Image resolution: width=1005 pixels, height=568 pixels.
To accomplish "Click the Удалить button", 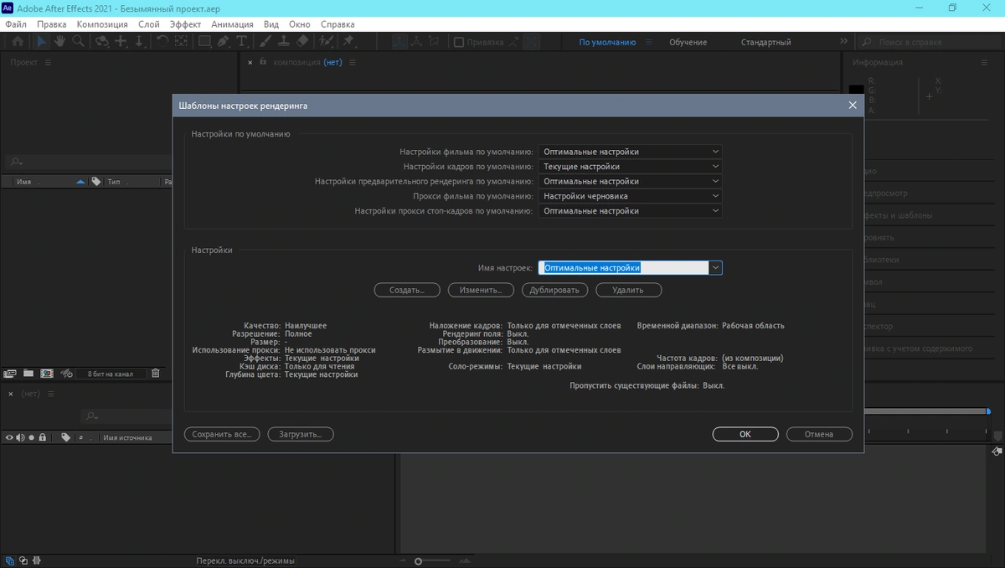I will pyautogui.click(x=628, y=290).
